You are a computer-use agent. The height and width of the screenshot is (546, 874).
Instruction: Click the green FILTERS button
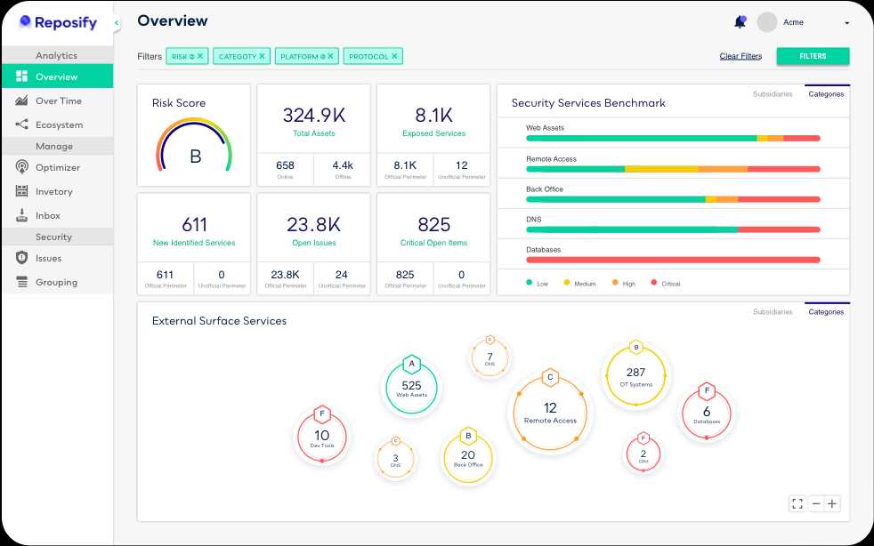point(813,56)
